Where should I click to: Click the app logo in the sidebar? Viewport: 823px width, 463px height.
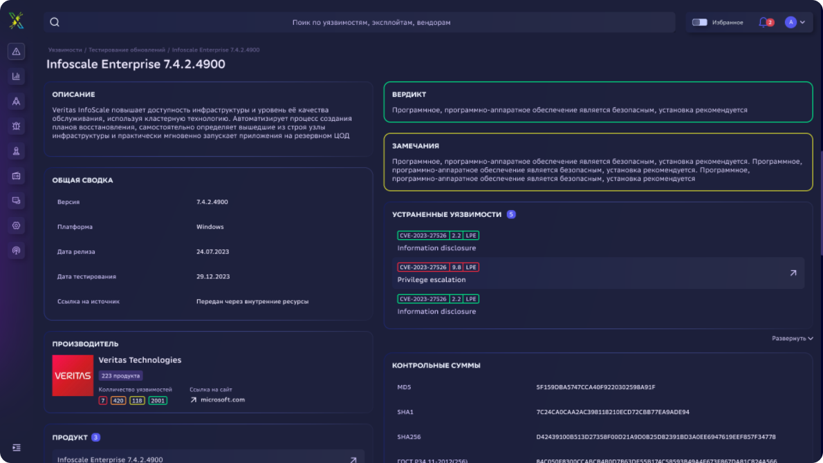[x=17, y=21]
